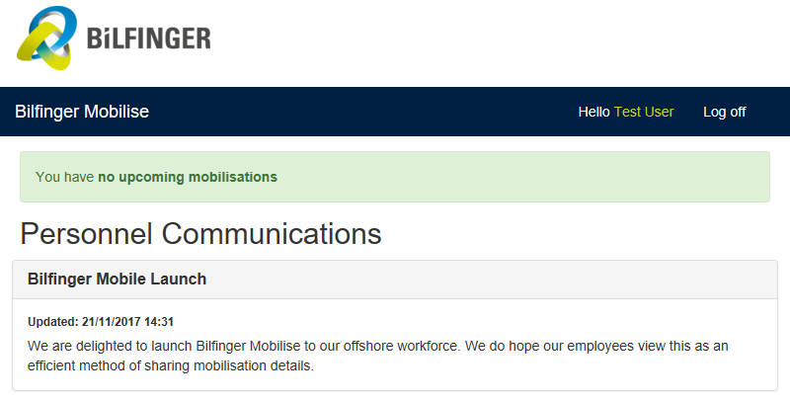Click bold "no upcoming mobilisations" text

[188, 178]
